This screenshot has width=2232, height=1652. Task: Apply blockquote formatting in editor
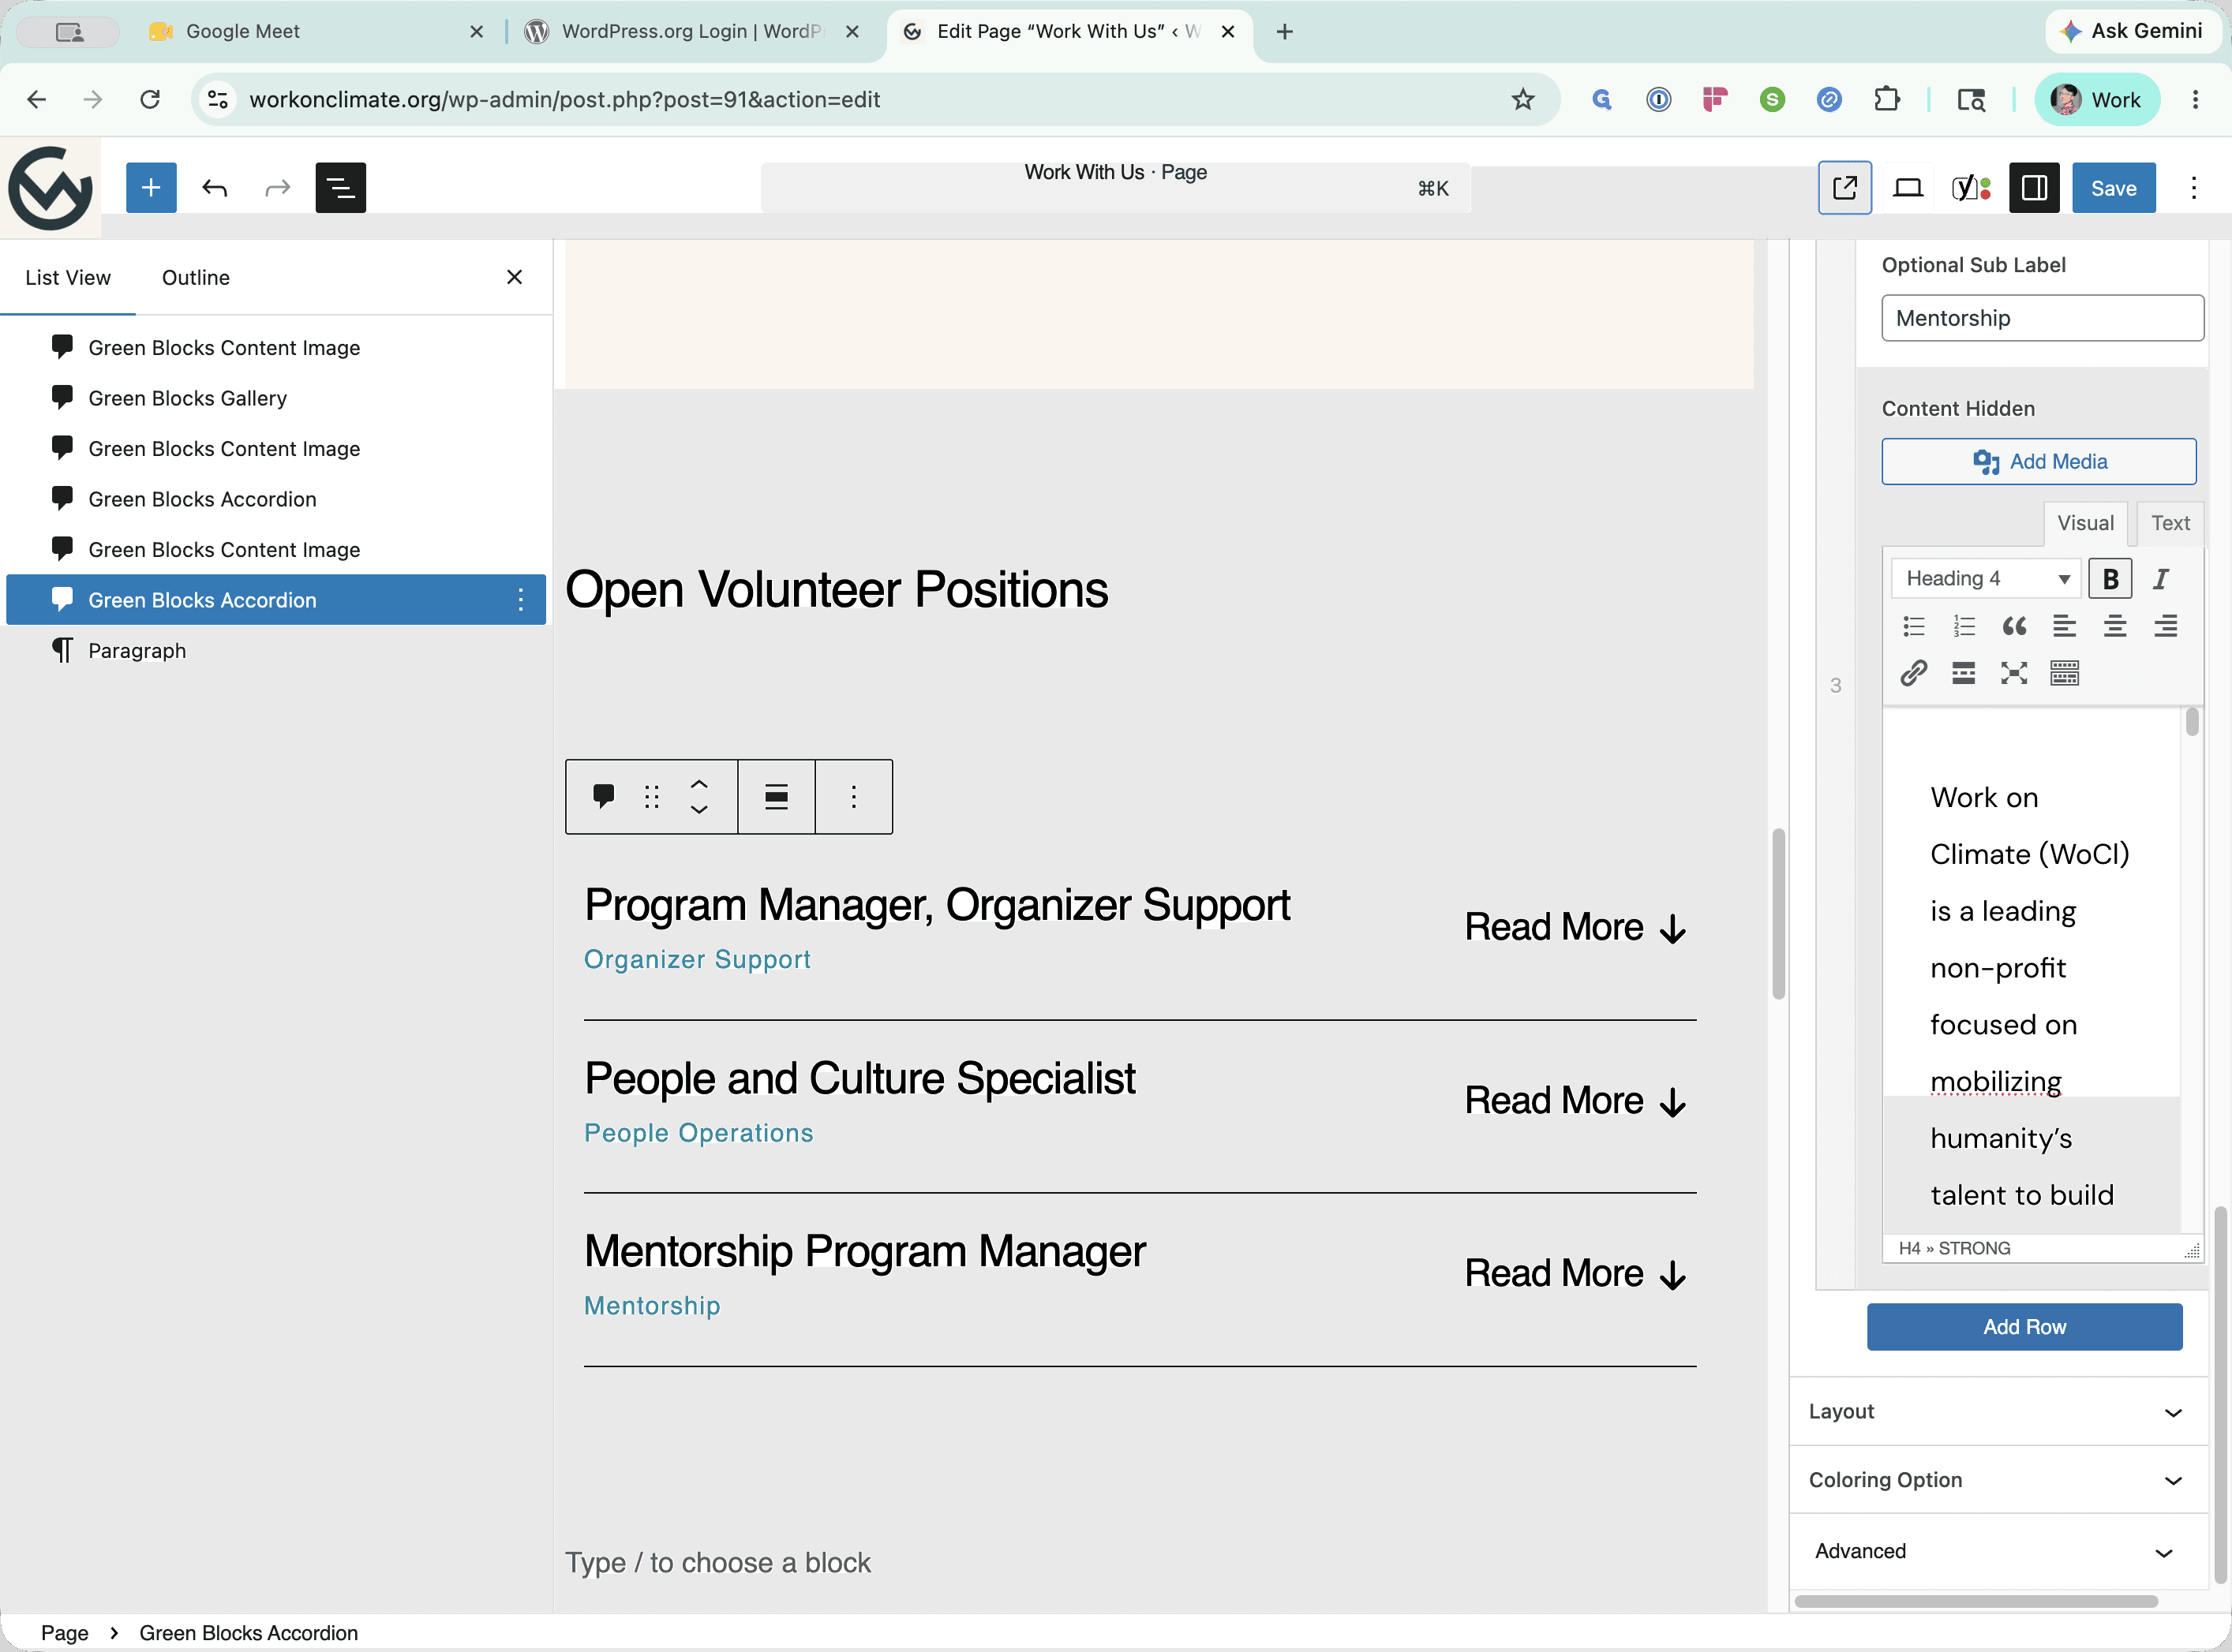point(2014,626)
